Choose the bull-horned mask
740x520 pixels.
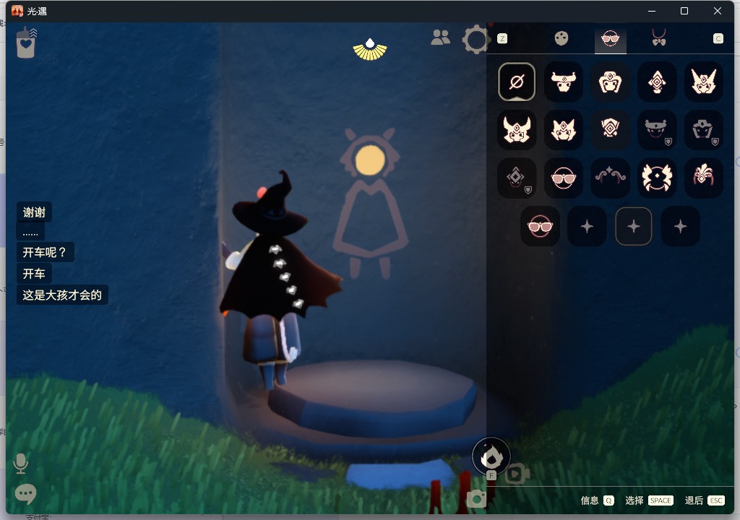(x=564, y=82)
